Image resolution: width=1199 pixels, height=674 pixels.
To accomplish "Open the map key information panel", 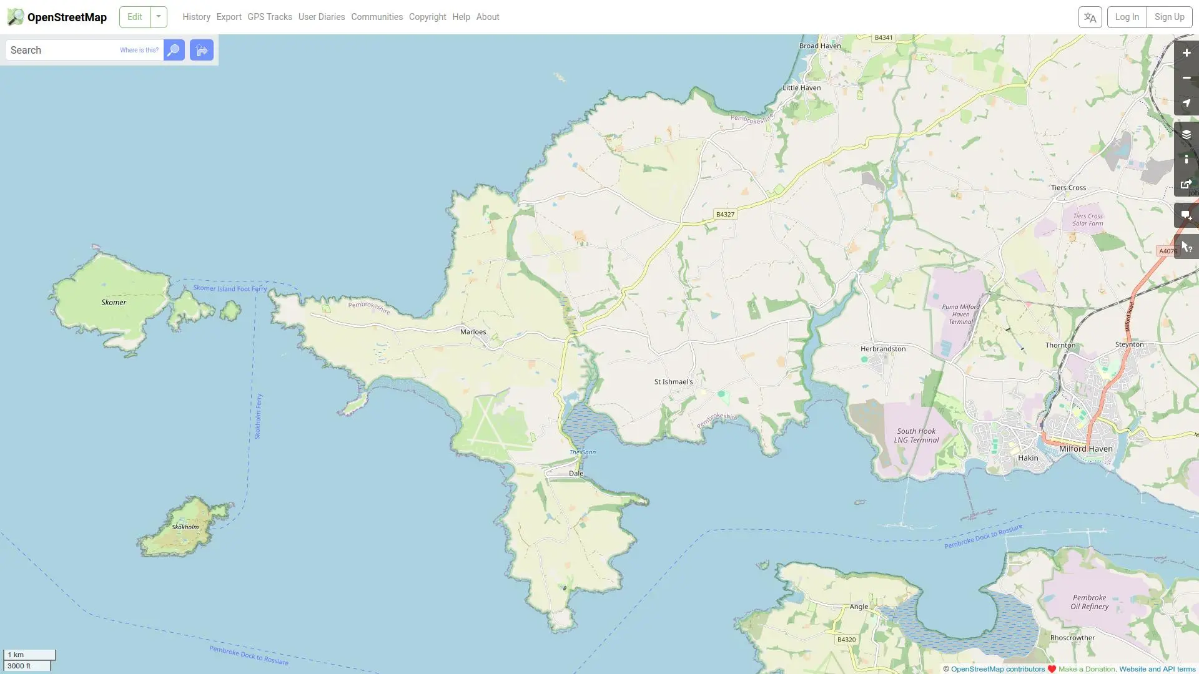I will pyautogui.click(x=1186, y=159).
